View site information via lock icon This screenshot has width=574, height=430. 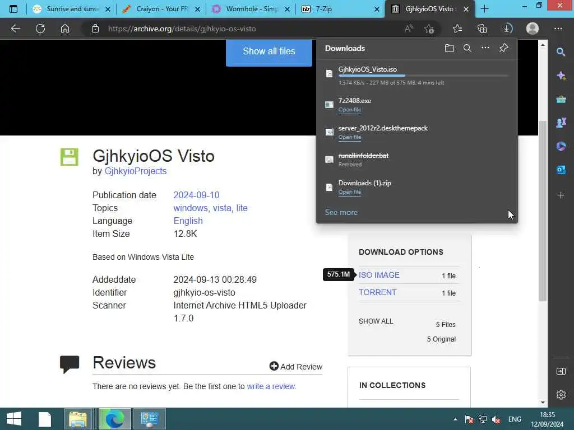[95, 29]
